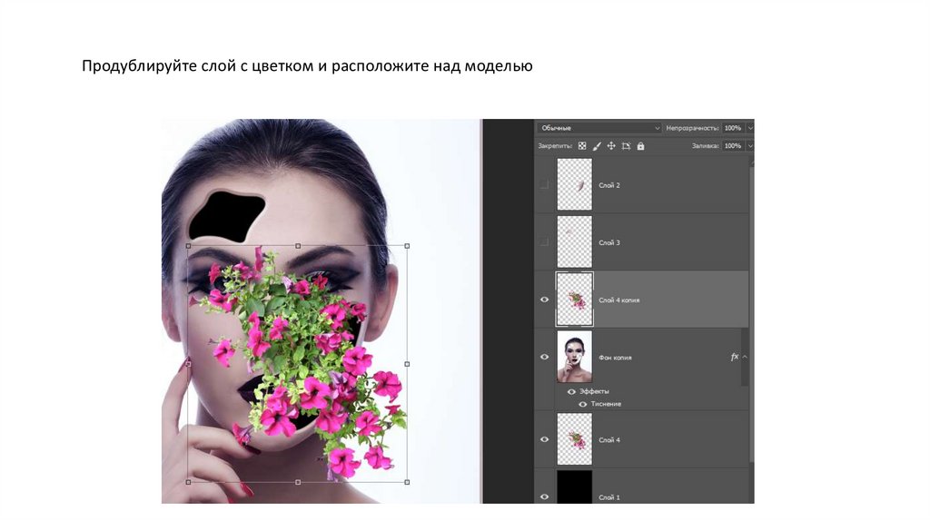Viewport: 930px width, 521px height.
Task: Click the prevent artboard auto-nesting lock icon
Action: 626,145
